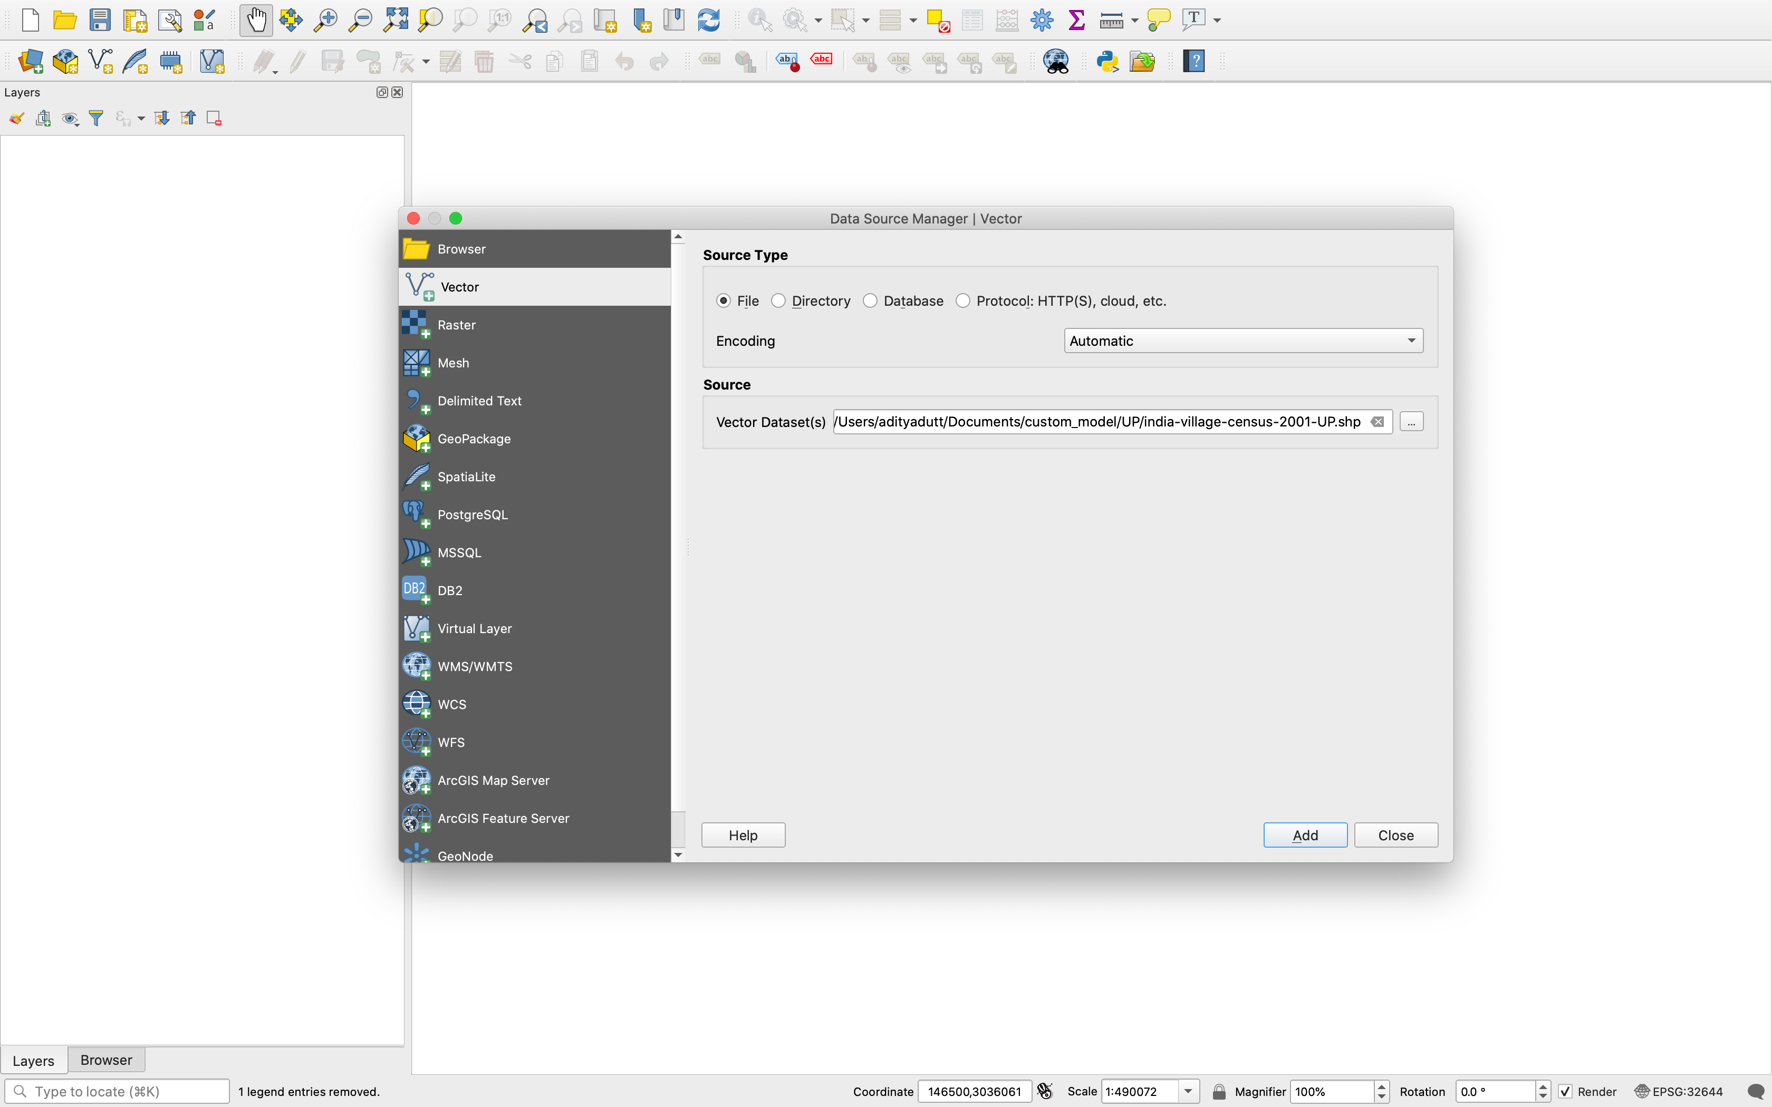This screenshot has width=1772, height=1107.
Task: Select the Database source type radio
Action: pyautogui.click(x=870, y=301)
